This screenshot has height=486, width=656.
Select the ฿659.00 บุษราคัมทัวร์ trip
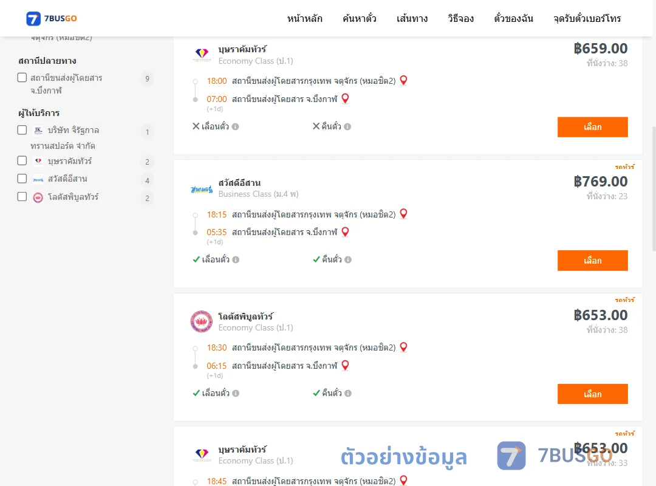[x=592, y=127]
